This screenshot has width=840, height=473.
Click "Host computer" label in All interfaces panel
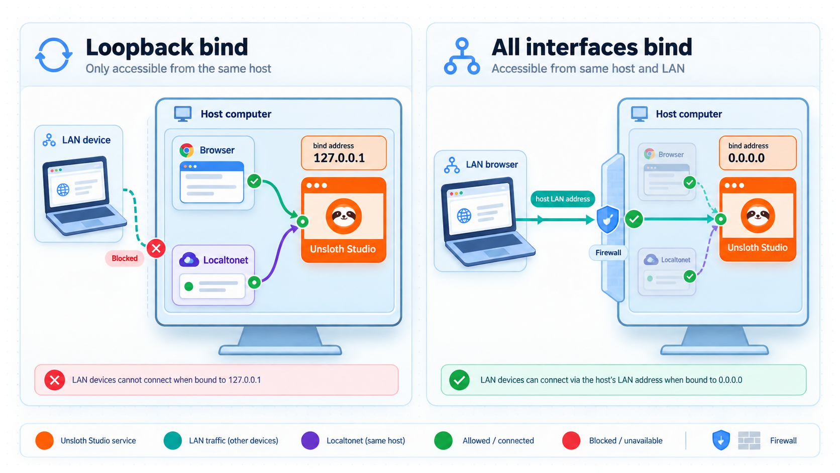coord(689,114)
